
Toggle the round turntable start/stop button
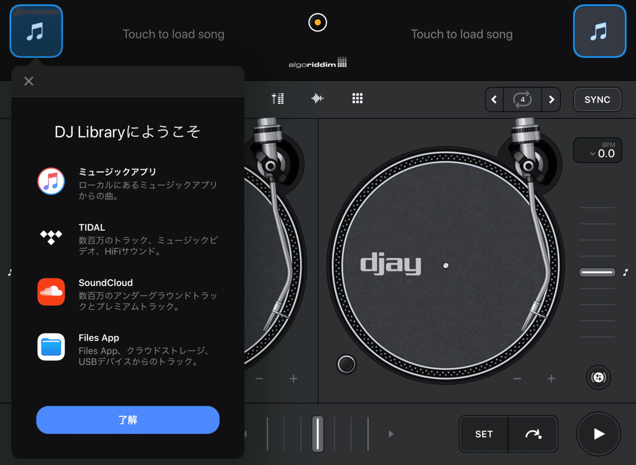(347, 364)
